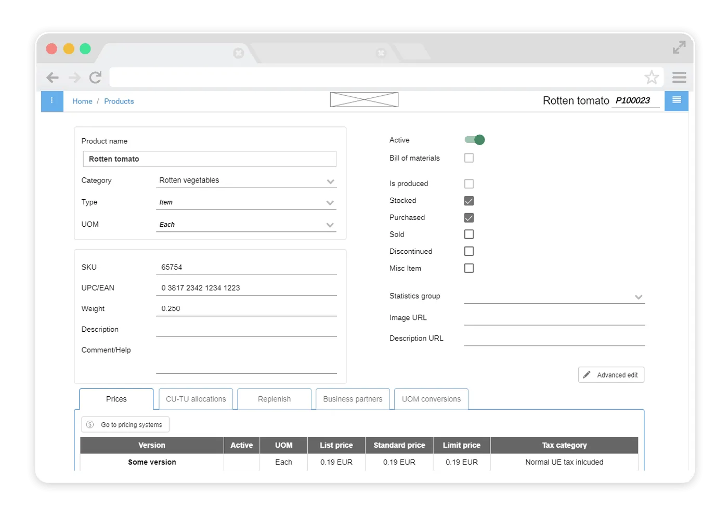Screen dimensions: 728x520
Task: Open the blue three-dot sidebar menu
Action: point(52,101)
